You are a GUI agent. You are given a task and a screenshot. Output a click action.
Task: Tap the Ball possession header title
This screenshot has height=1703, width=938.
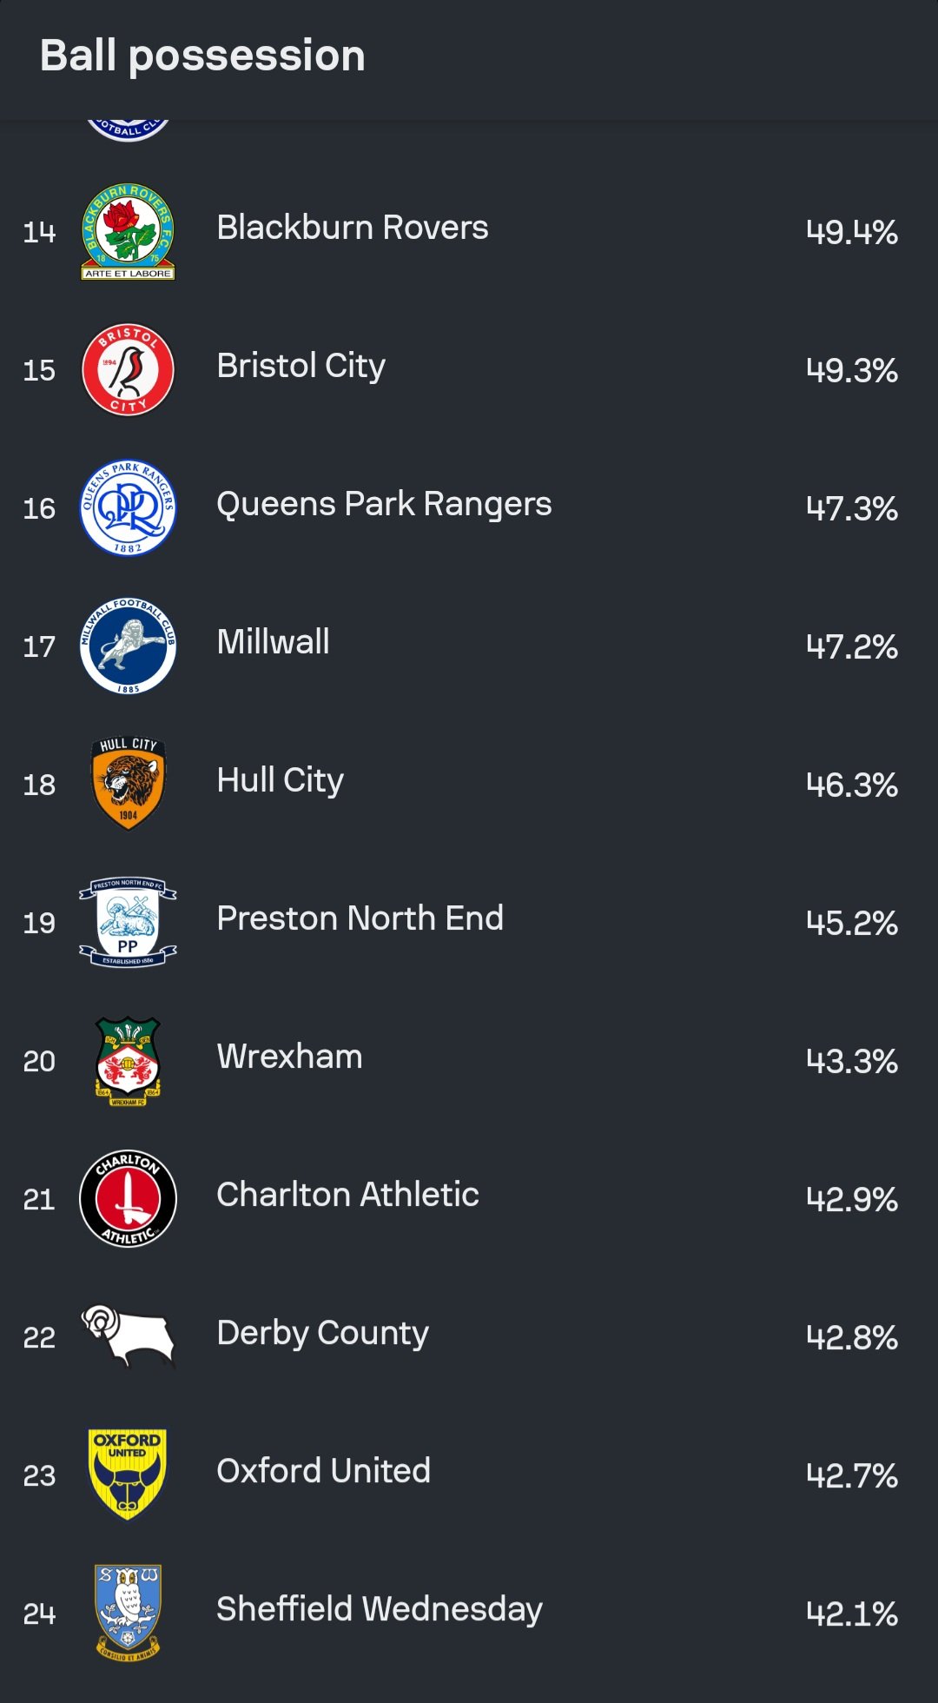202,56
